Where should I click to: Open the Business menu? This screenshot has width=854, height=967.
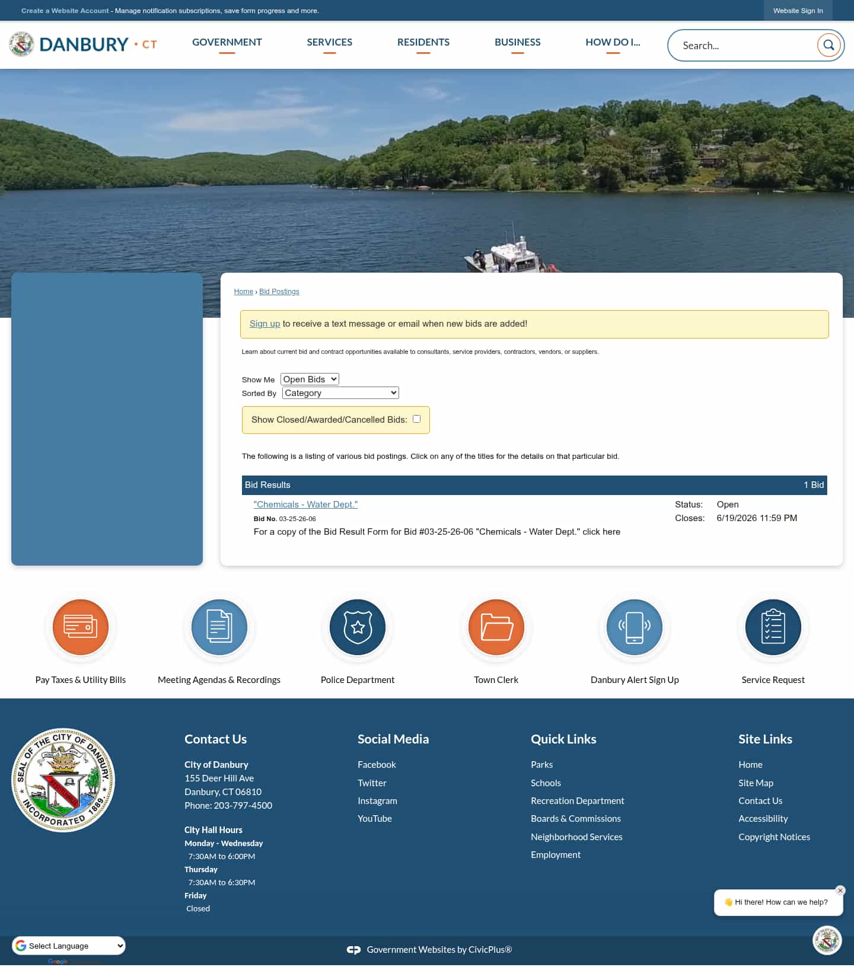518,42
